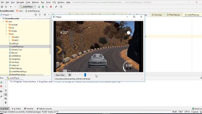Toggle scroll to end in Run console

tap(6, 95)
